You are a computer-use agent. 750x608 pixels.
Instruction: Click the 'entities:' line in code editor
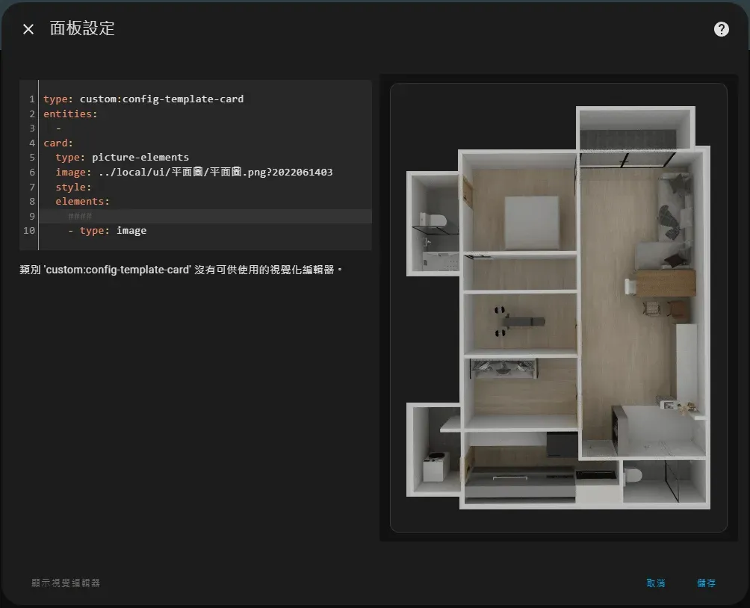pos(70,114)
